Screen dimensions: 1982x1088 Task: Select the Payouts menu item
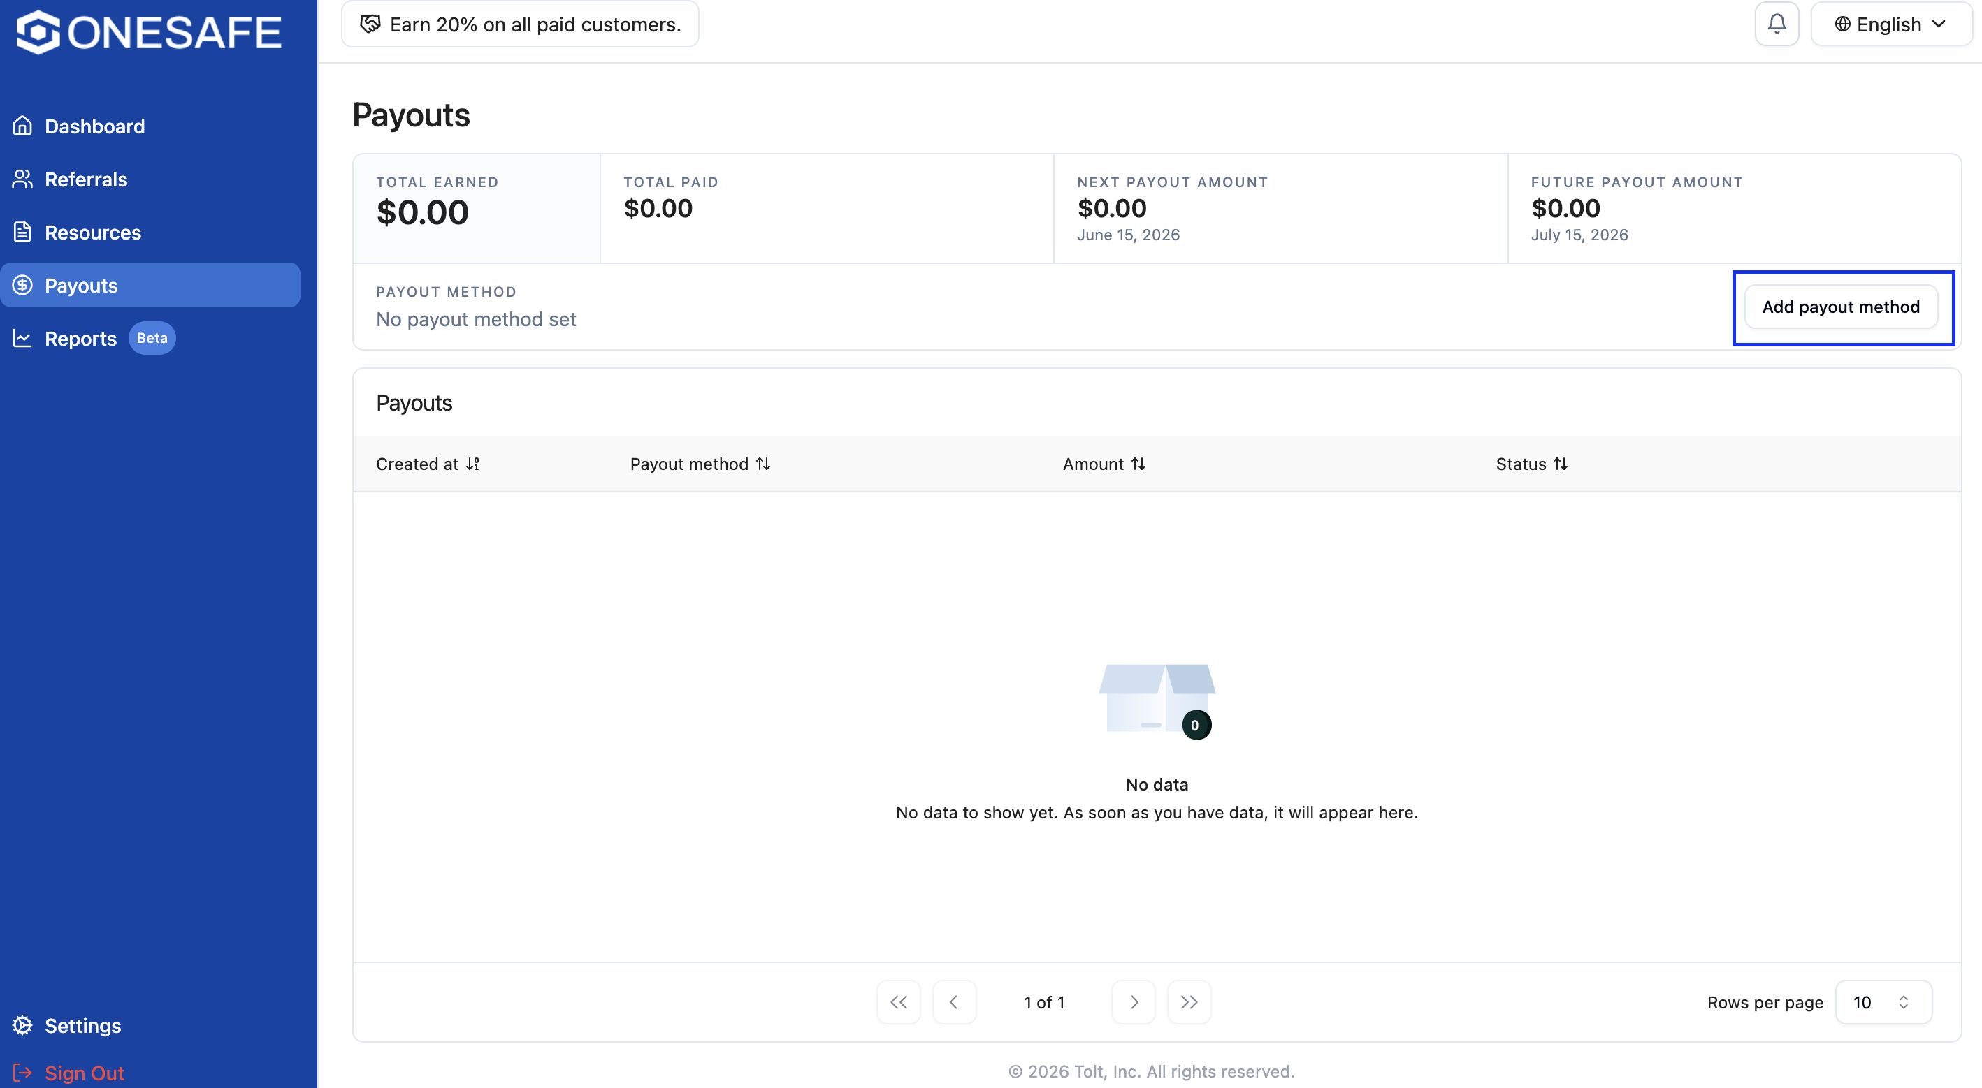tap(150, 284)
